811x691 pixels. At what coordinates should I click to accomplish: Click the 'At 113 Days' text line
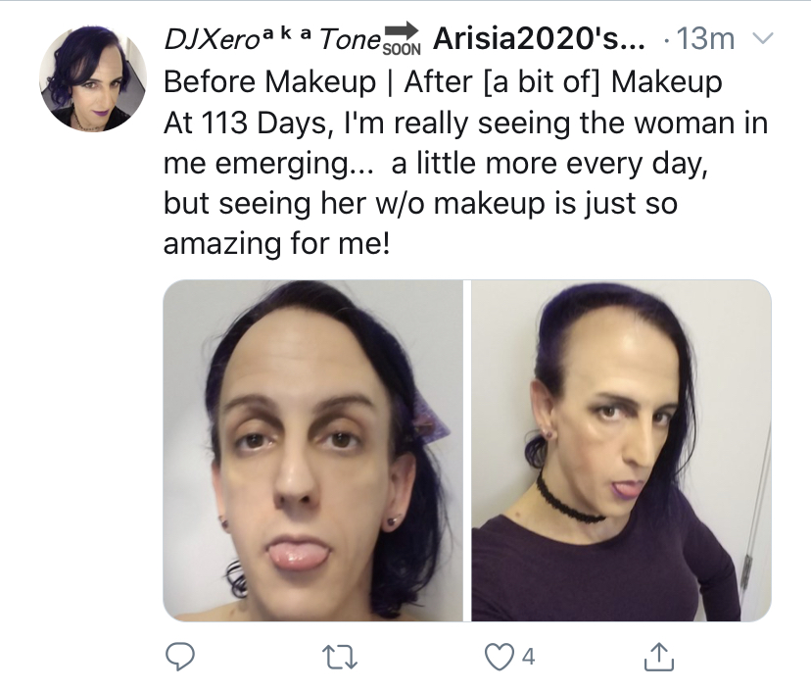465,123
